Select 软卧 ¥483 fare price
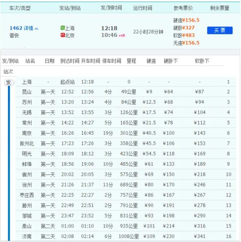Viewport: 241px width, 242px height. point(184,35)
